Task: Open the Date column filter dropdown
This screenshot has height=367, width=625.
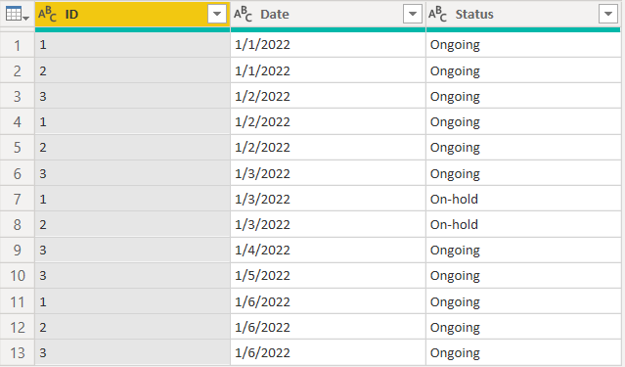Action: point(413,14)
